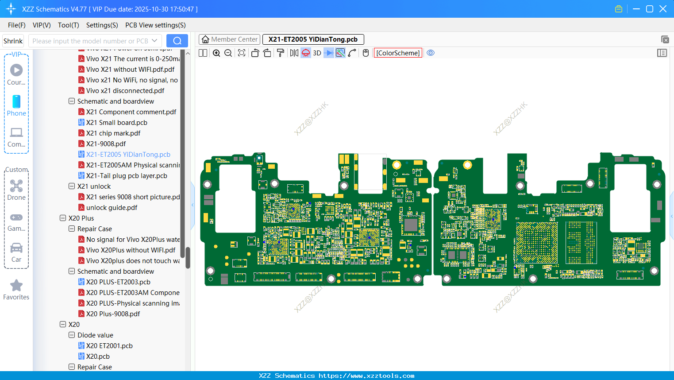The height and width of the screenshot is (380, 674).
Task: Mirror the PCB with flip icon
Action: tap(294, 53)
